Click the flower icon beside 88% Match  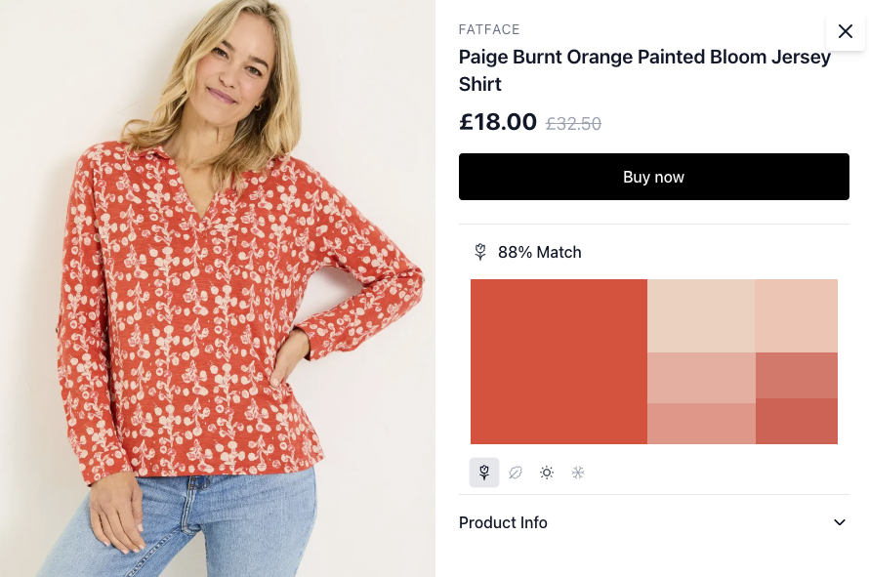[480, 252]
